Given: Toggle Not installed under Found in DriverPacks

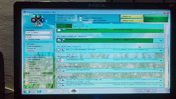Looking at the screenshot, I should coord(27,59).
